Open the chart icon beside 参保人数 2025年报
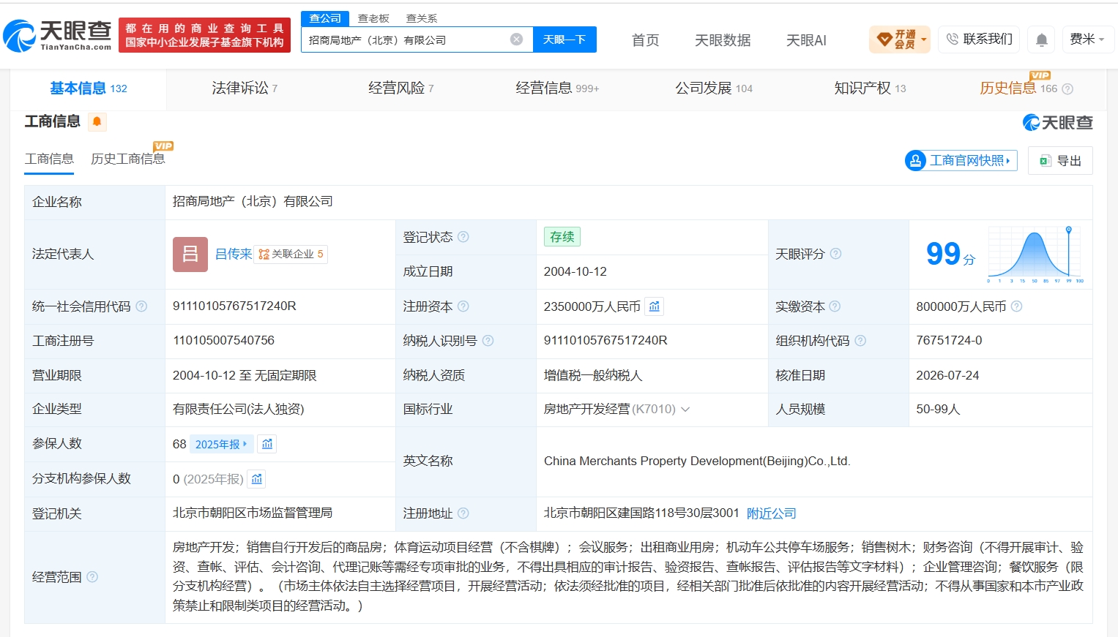 pyautogui.click(x=267, y=444)
